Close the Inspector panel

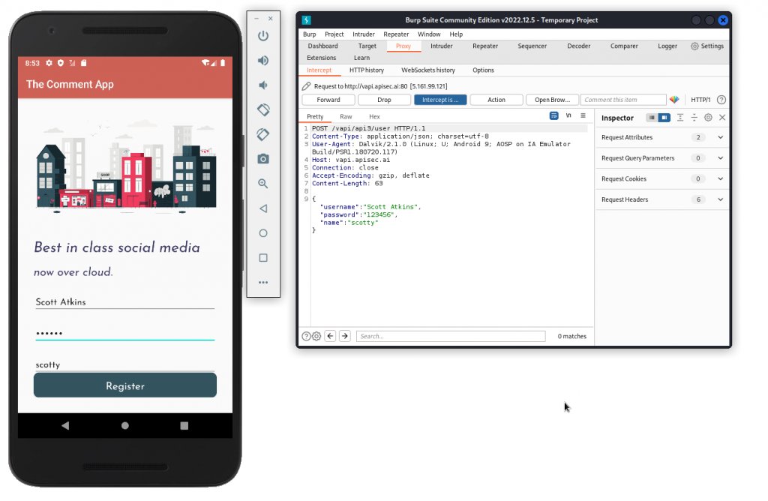pyautogui.click(x=722, y=118)
